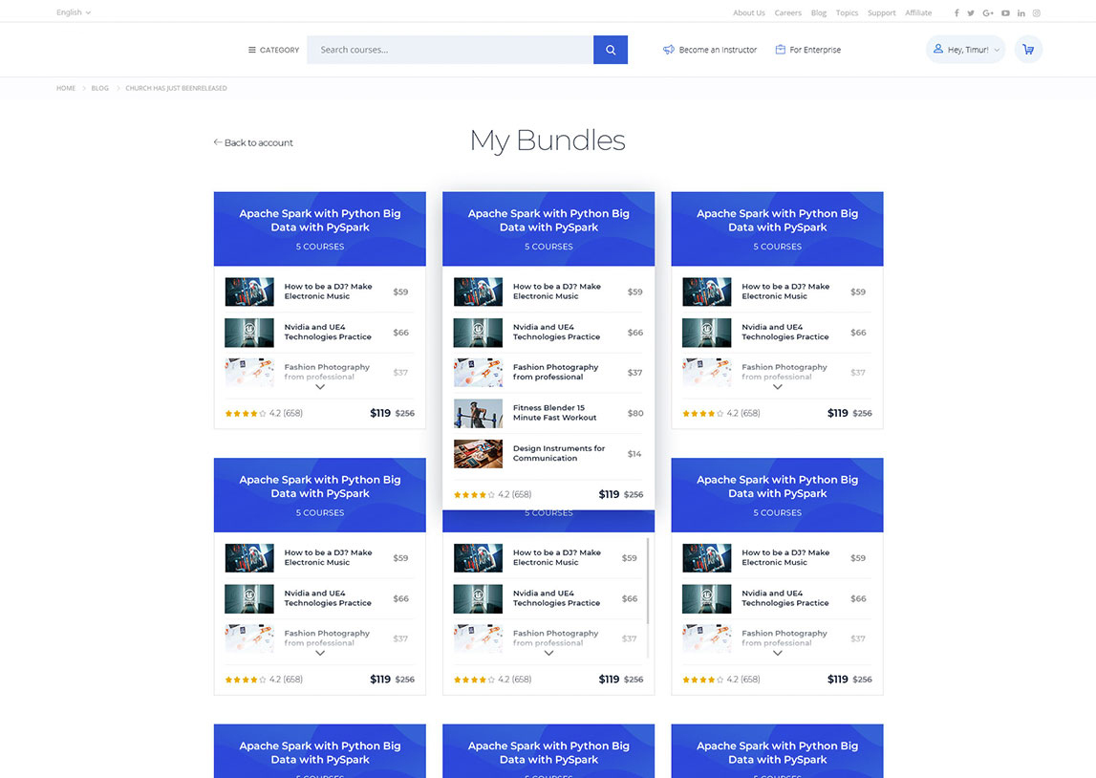Click Become an Instructor link
The width and height of the screenshot is (1096, 778).
coord(710,50)
